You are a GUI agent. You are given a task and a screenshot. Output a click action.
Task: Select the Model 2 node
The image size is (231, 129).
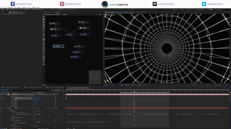pyautogui.click(x=85, y=34)
